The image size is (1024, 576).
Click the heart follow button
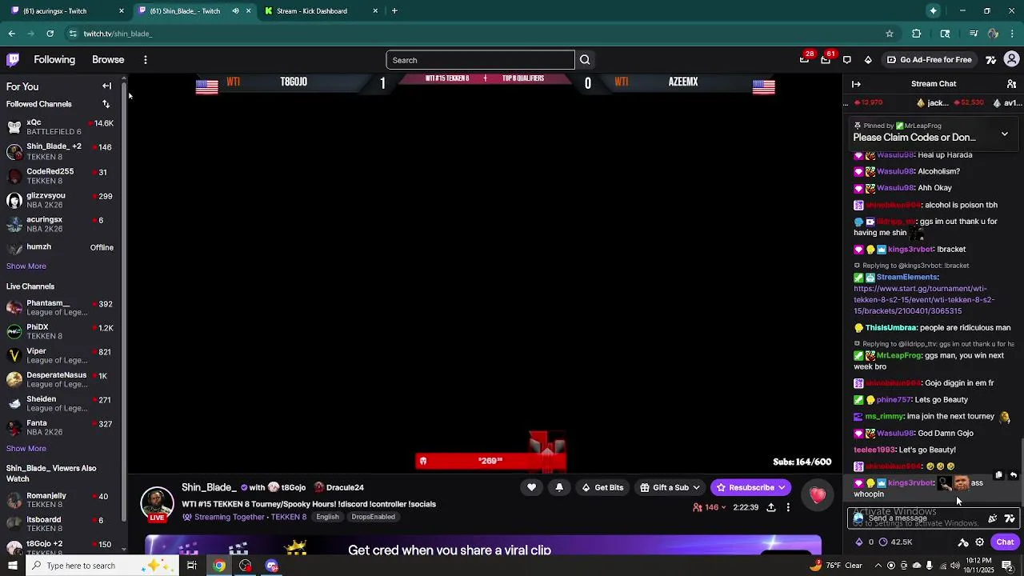tap(531, 487)
